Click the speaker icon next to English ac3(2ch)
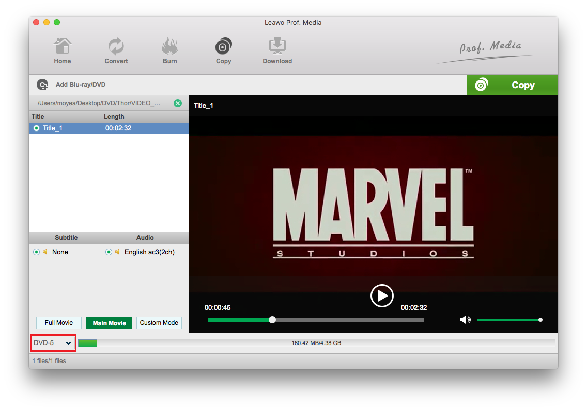The image size is (587, 410). click(118, 252)
